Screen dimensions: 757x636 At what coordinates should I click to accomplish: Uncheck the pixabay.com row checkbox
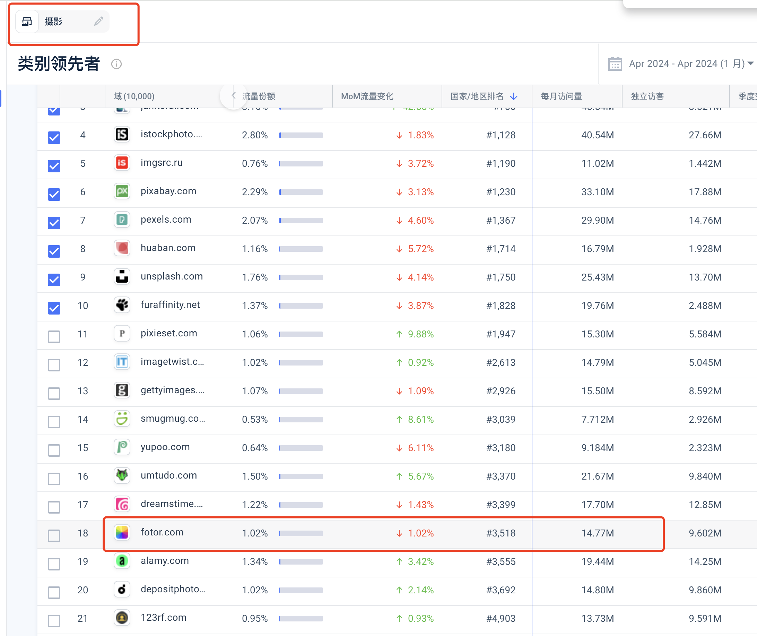(x=54, y=195)
